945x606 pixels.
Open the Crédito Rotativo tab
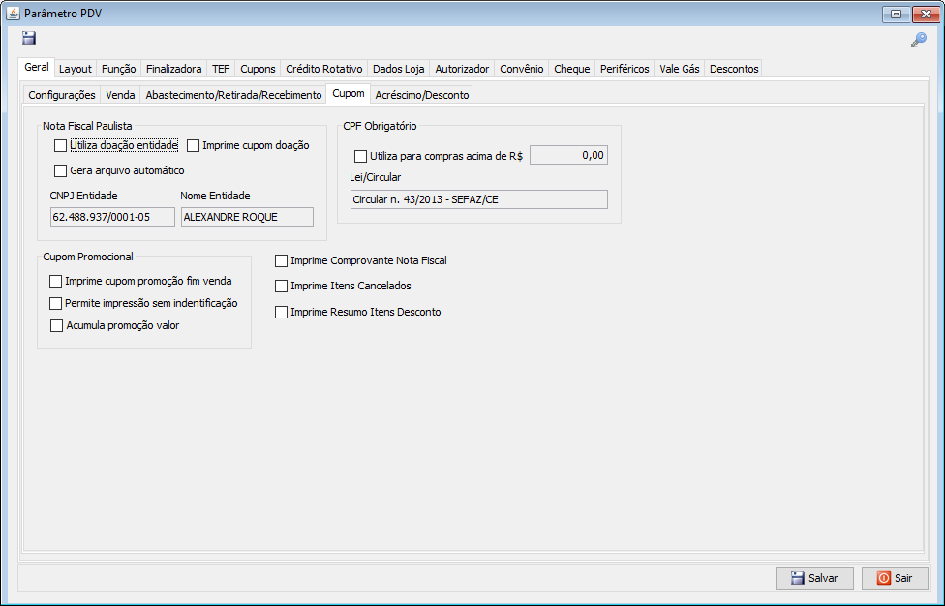point(324,69)
